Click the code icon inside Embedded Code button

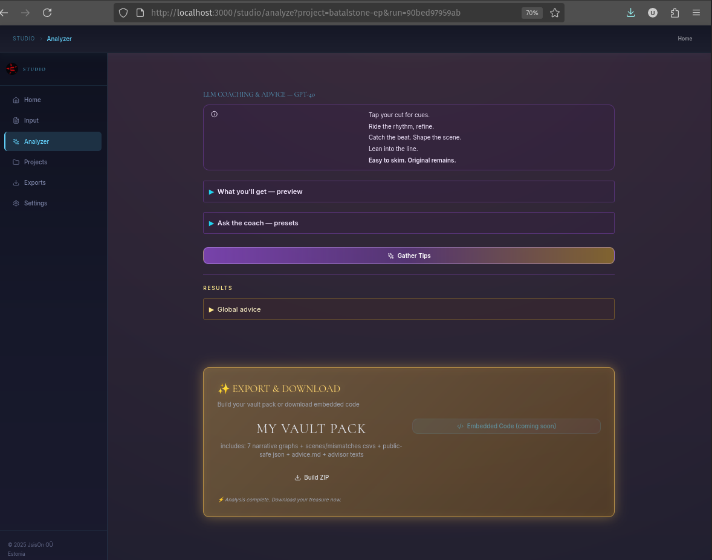click(x=459, y=426)
